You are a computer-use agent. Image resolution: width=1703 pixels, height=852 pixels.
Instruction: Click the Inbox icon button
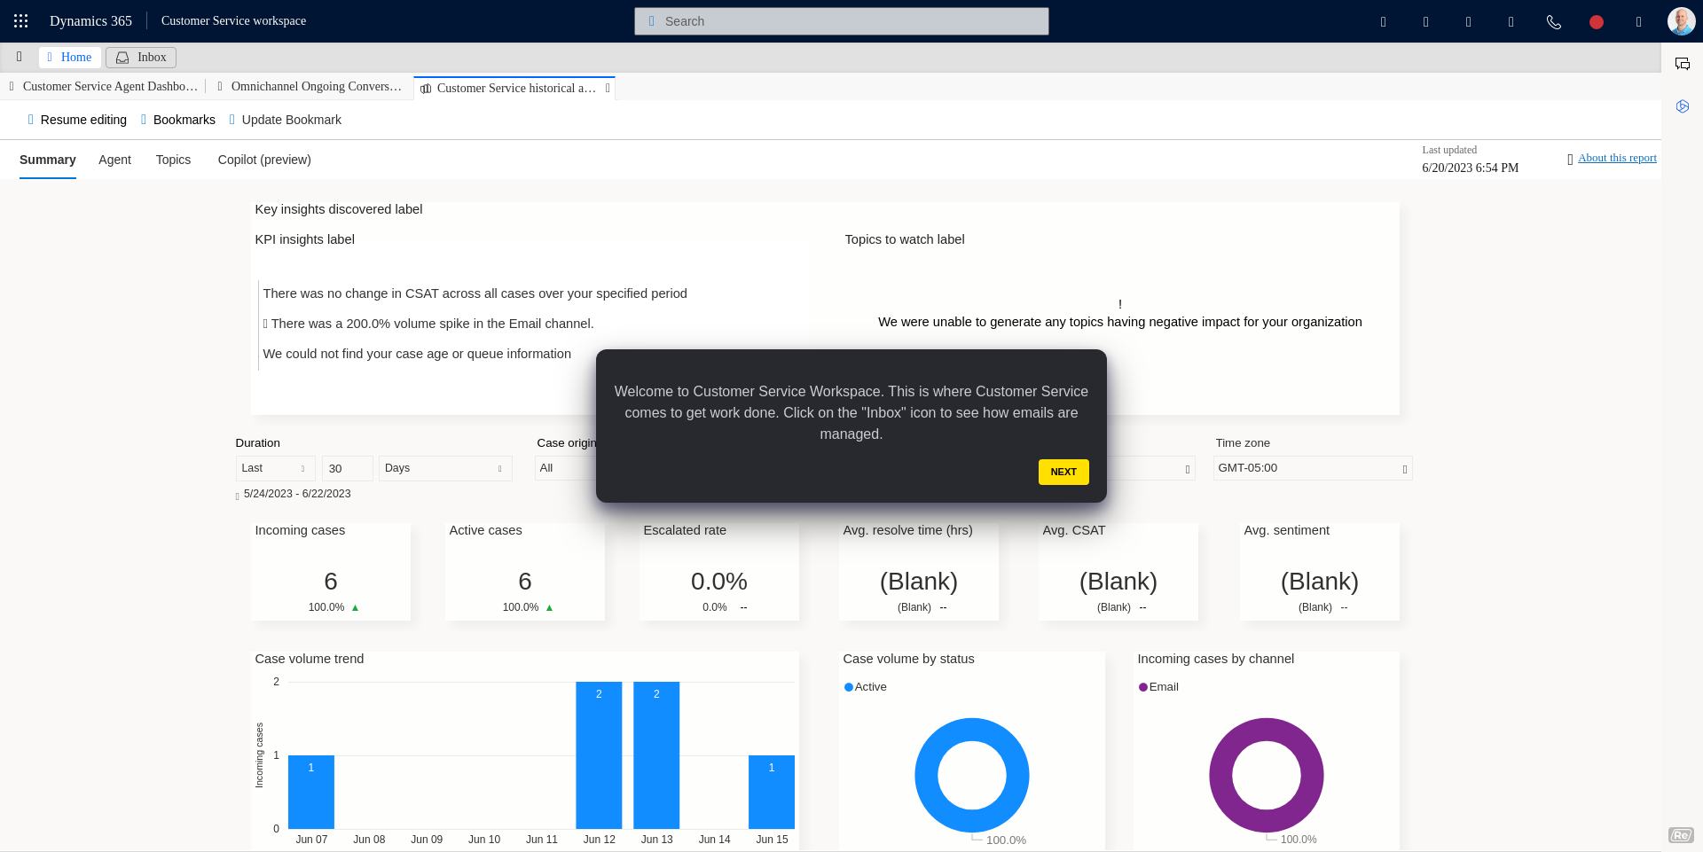coord(141,58)
